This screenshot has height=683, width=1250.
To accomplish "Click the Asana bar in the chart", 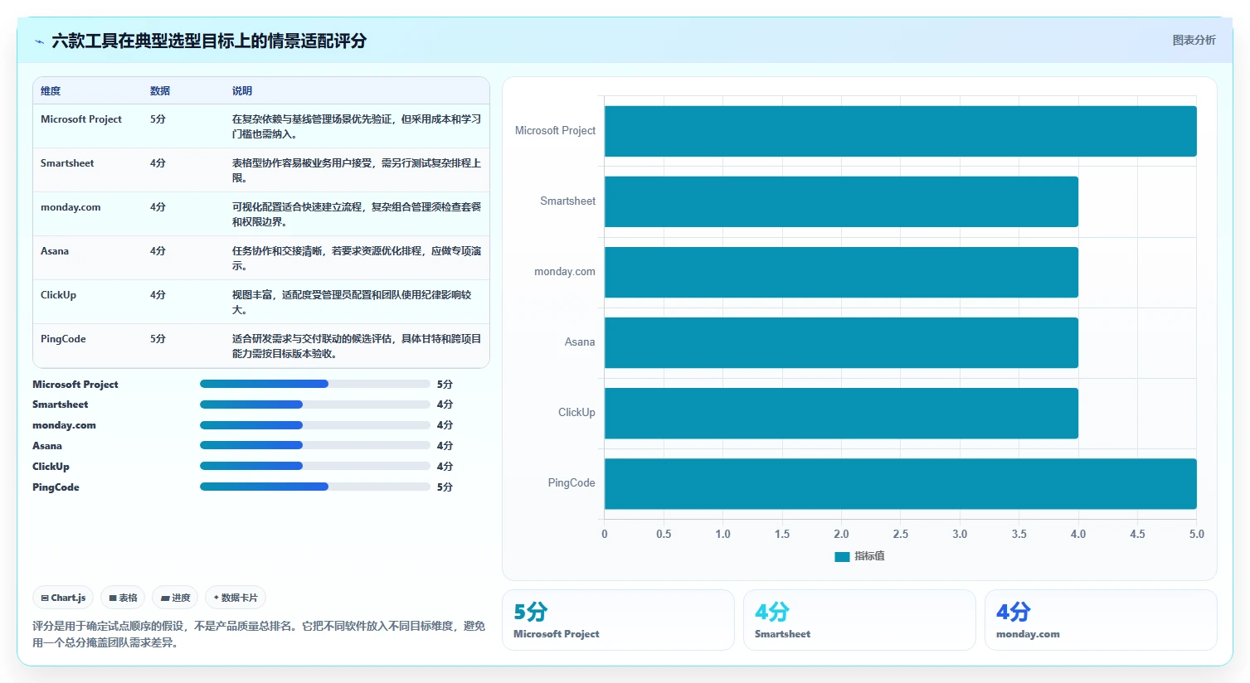I will click(x=841, y=342).
